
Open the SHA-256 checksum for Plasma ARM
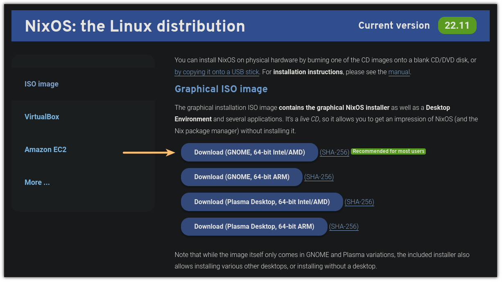coord(344,226)
